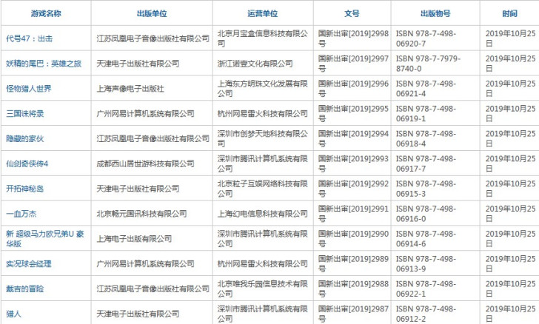Select operator 北京唯我乐园信息技术有限公司 cell

(x=263, y=289)
